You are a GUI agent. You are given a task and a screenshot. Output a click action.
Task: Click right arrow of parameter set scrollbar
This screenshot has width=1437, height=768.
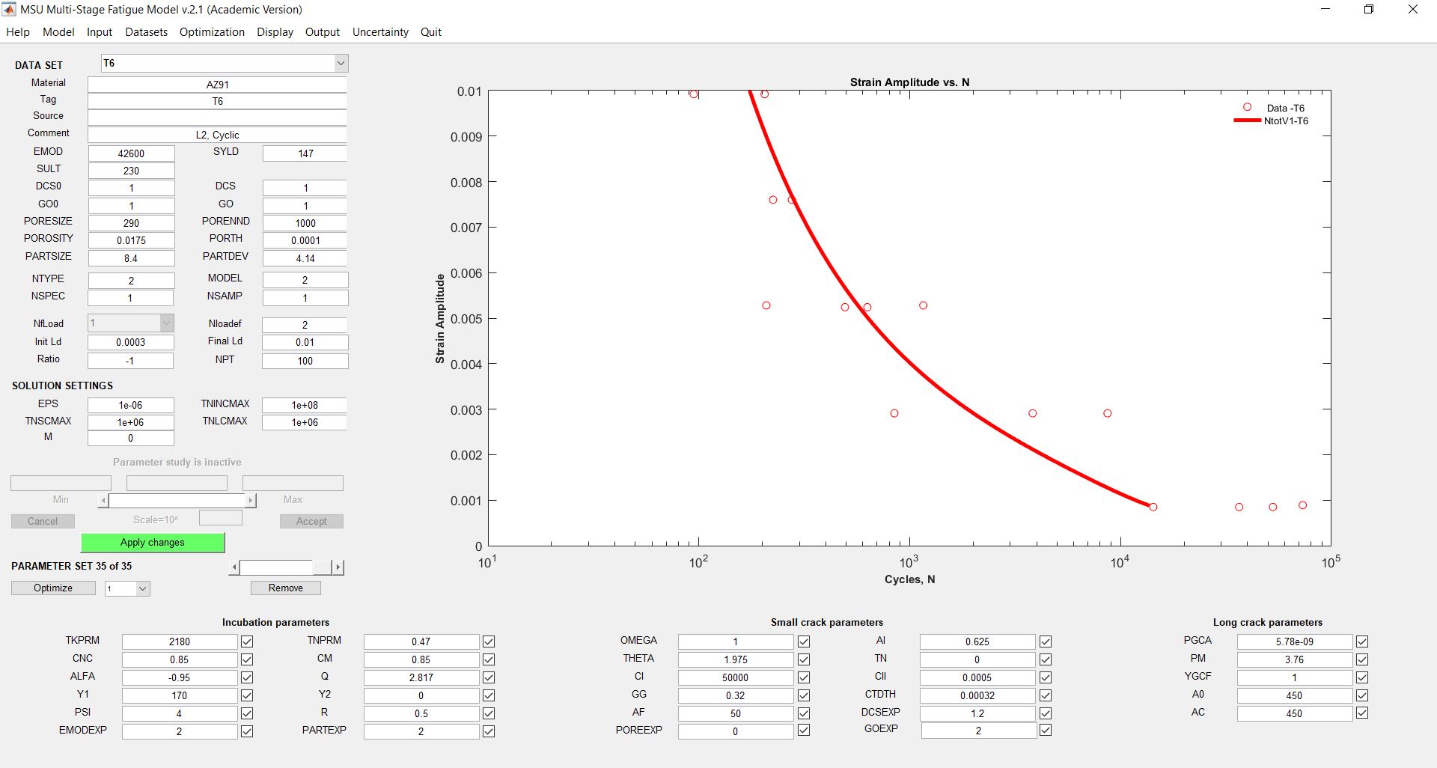point(338,567)
